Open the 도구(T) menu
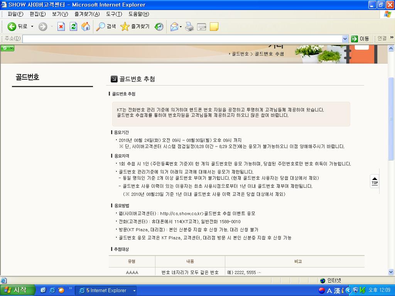Viewport: 395px width, 296px height. [114, 14]
